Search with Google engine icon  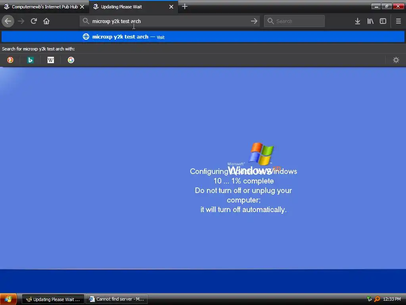click(x=71, y=60)
